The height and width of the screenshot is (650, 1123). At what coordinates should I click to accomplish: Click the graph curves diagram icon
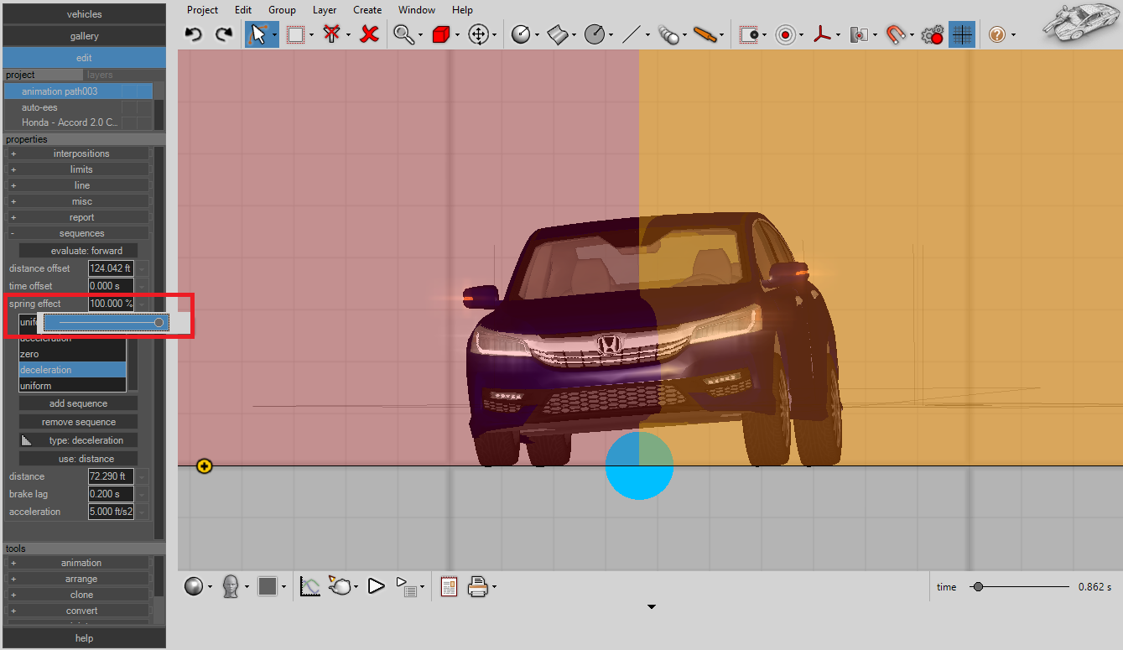(x=310, y=586)
